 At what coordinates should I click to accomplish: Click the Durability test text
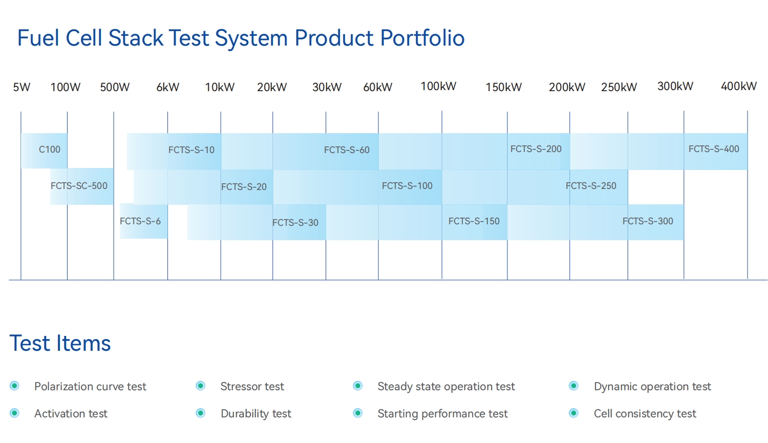256,414
